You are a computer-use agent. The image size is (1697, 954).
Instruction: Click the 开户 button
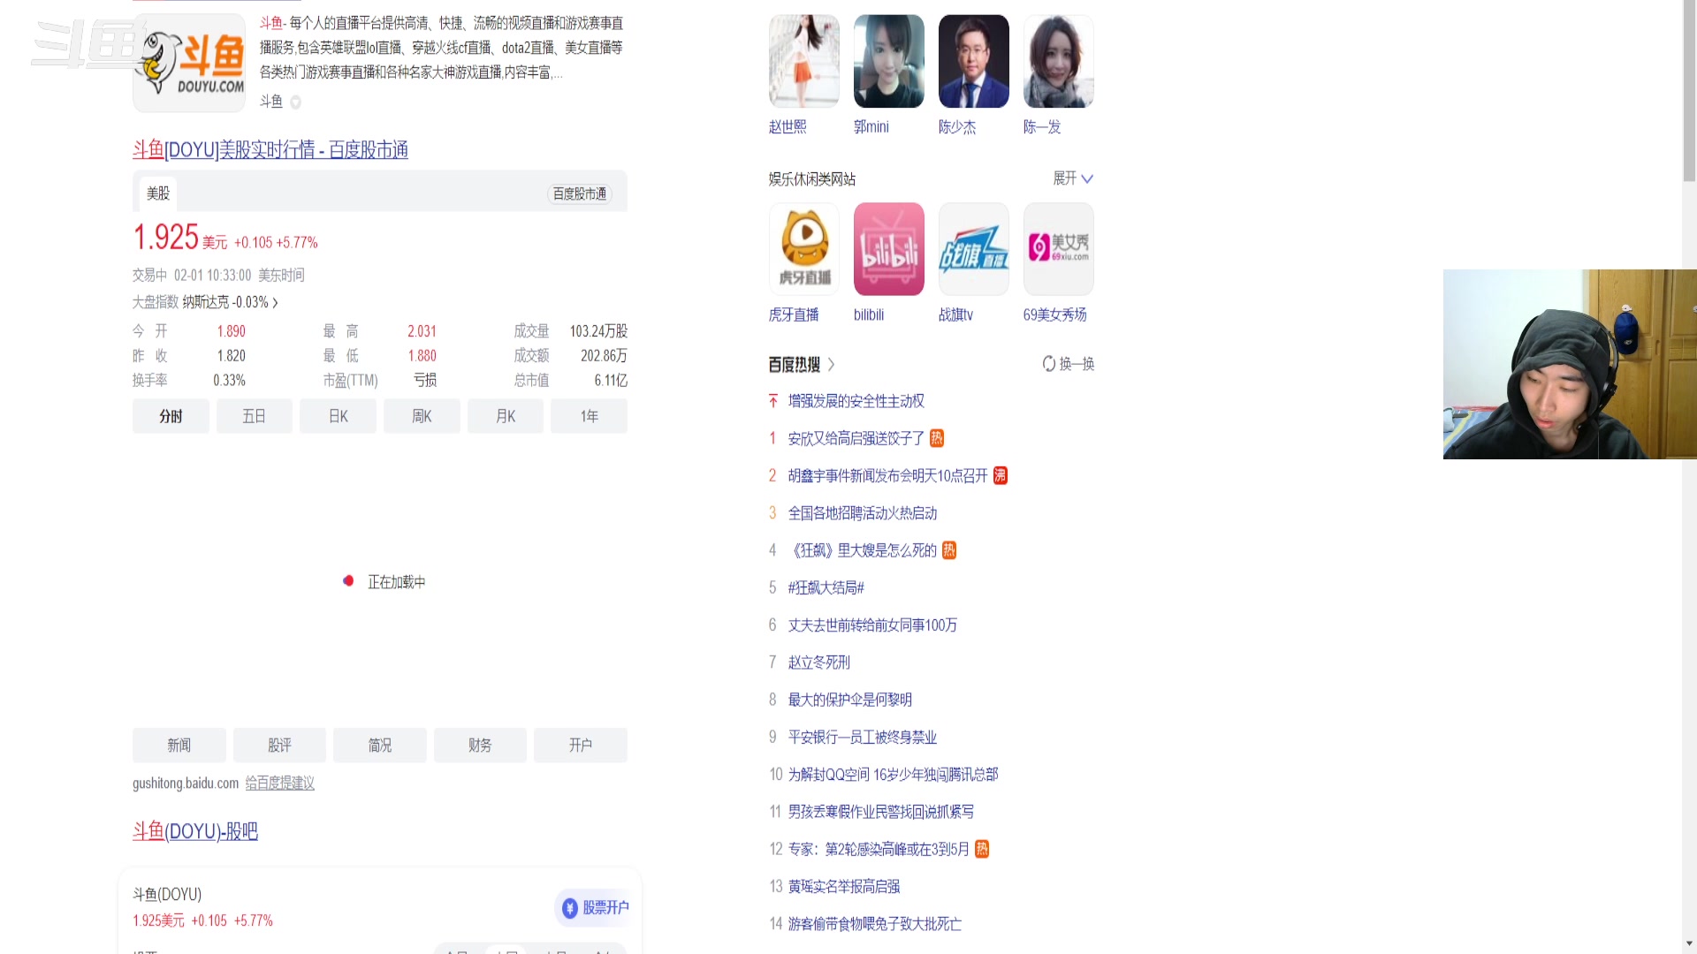click(581, 746)
